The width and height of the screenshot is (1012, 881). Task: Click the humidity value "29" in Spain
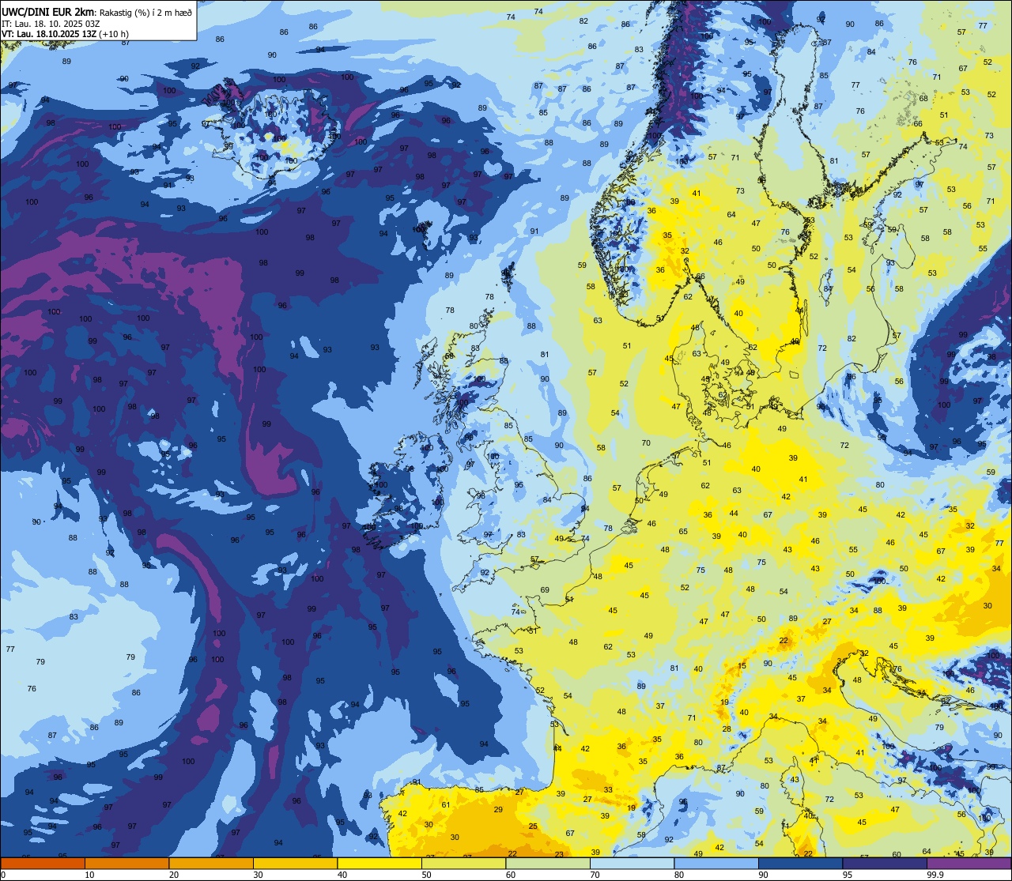[498, 810]
